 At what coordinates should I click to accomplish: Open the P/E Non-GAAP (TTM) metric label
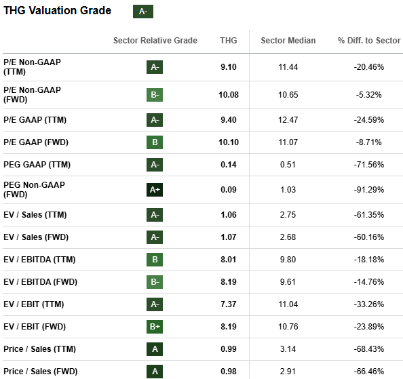(x=32, y=66)
